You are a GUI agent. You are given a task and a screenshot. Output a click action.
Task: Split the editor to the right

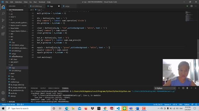point(192,6)
